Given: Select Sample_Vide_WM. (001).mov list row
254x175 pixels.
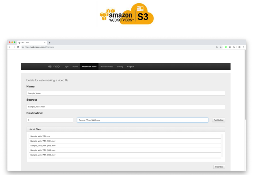Looking at the screenshot, I should point(125,141).
